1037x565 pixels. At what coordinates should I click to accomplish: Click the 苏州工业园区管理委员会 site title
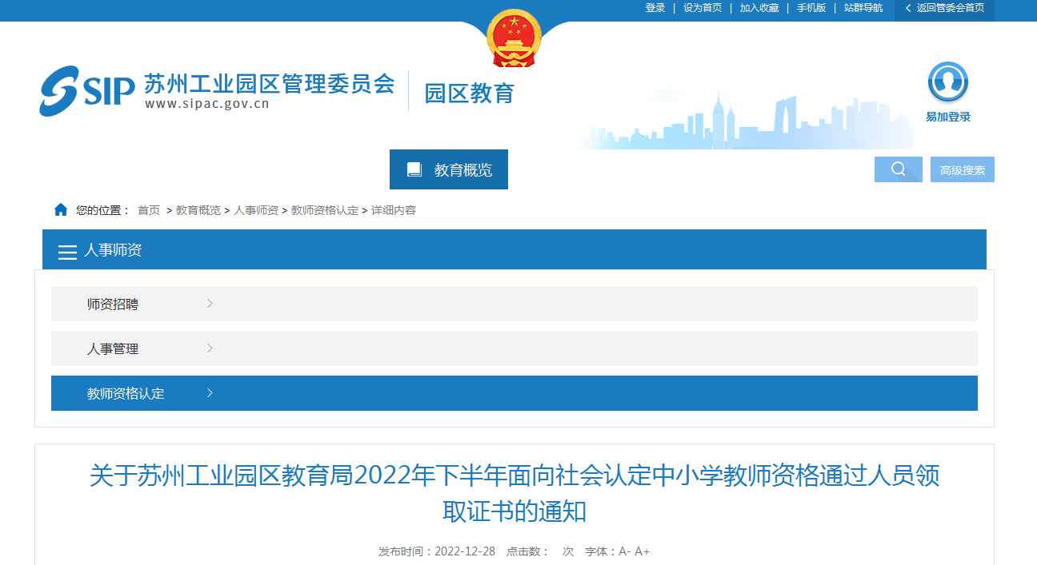point(270,84)
